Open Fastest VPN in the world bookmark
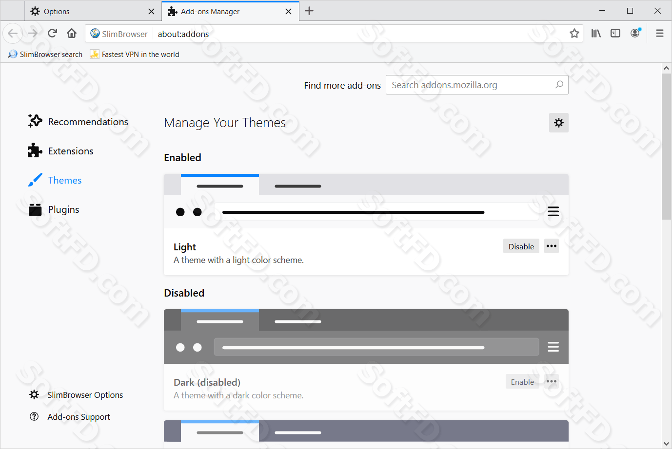This screenshot has width=672, height=449. (135, 54)
